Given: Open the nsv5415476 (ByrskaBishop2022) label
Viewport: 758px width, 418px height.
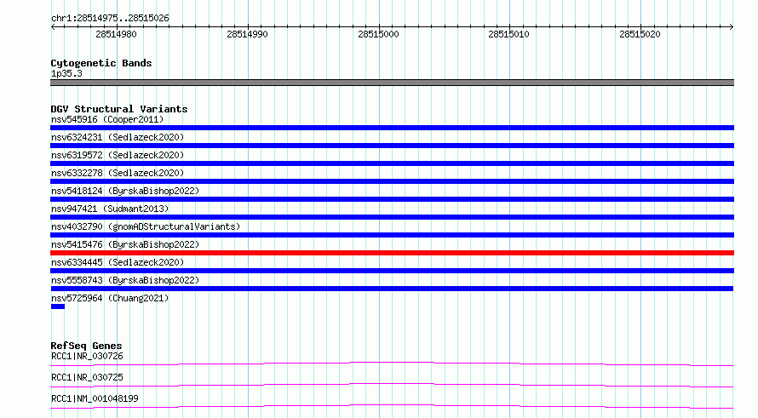Looking at the screenshot, I should (x=125, y=244).
